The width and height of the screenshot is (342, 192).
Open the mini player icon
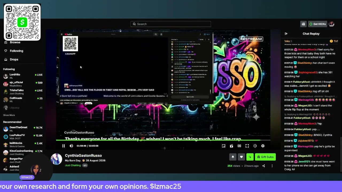pos(224,146)
